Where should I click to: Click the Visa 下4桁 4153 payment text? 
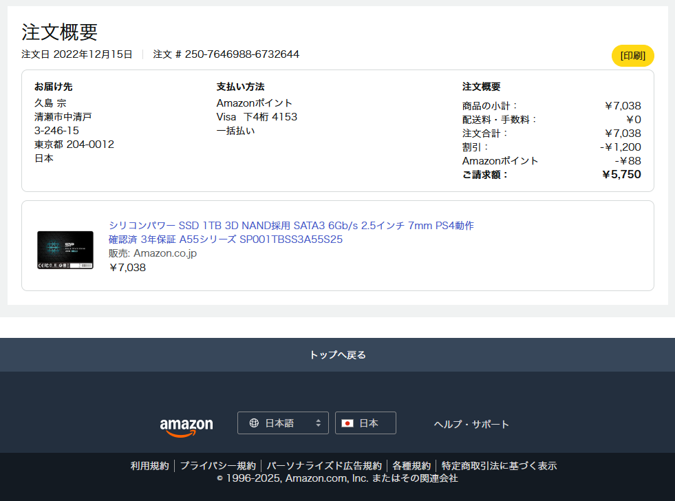[x=257, y=117]
